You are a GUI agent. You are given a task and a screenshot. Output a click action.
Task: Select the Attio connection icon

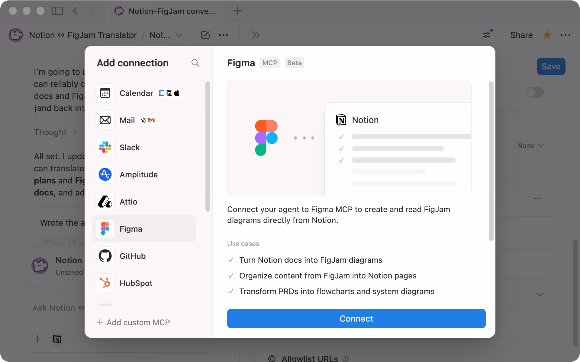click(x=105, y=202)
